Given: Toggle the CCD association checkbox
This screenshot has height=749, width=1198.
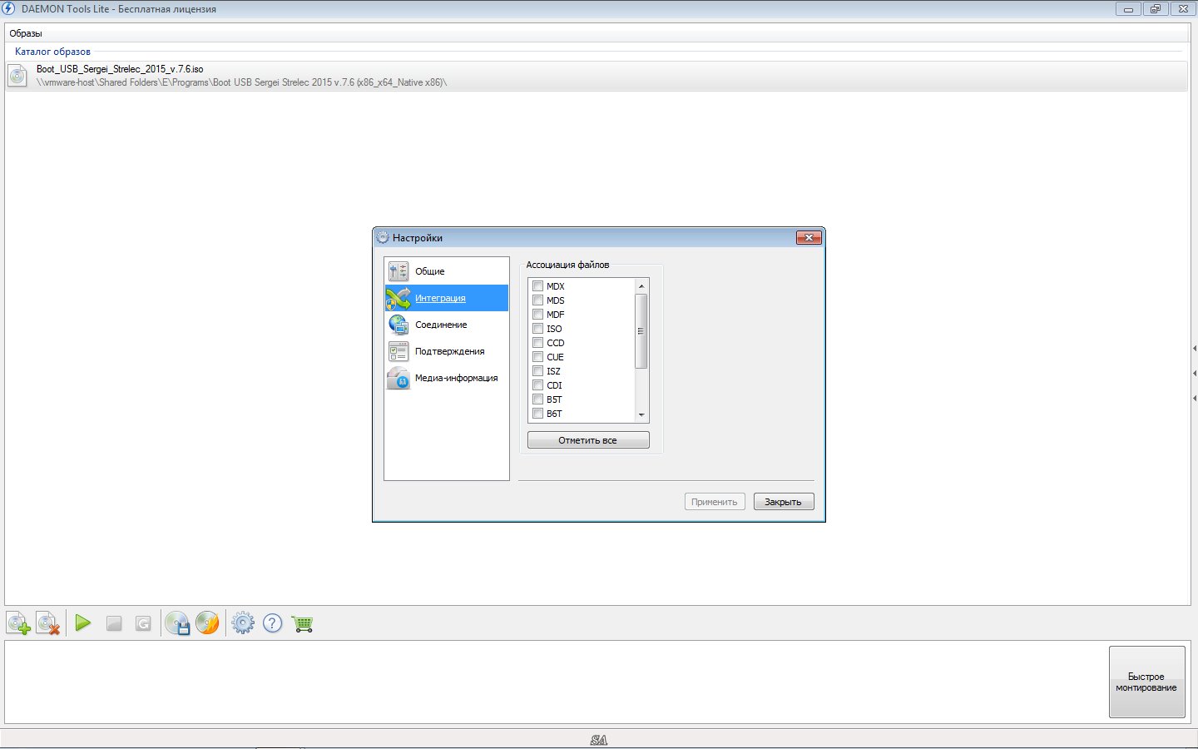Looking at the screenshot, I should point(537,343).
